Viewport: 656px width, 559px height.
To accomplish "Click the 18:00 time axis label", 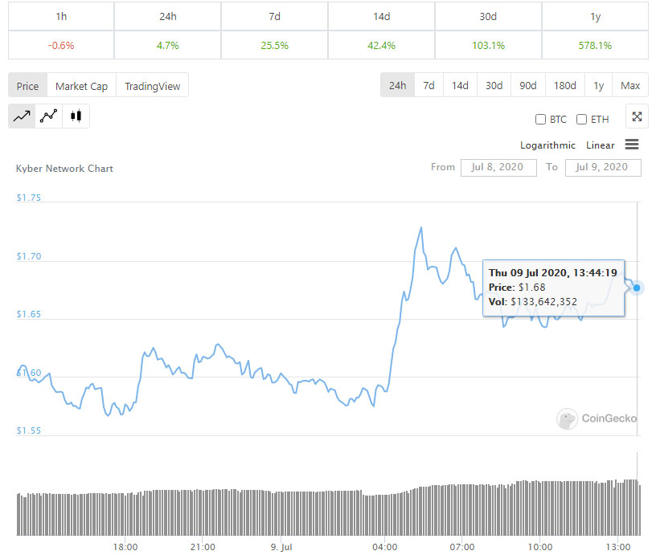I will (125, 547).
